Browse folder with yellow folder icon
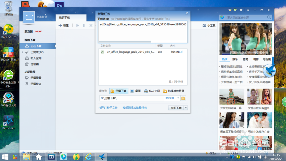Screen dimensions: 286x161 point(183,98)
